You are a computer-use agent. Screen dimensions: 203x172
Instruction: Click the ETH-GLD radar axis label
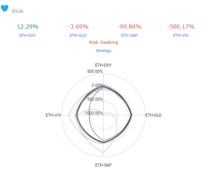coord(154,115)
